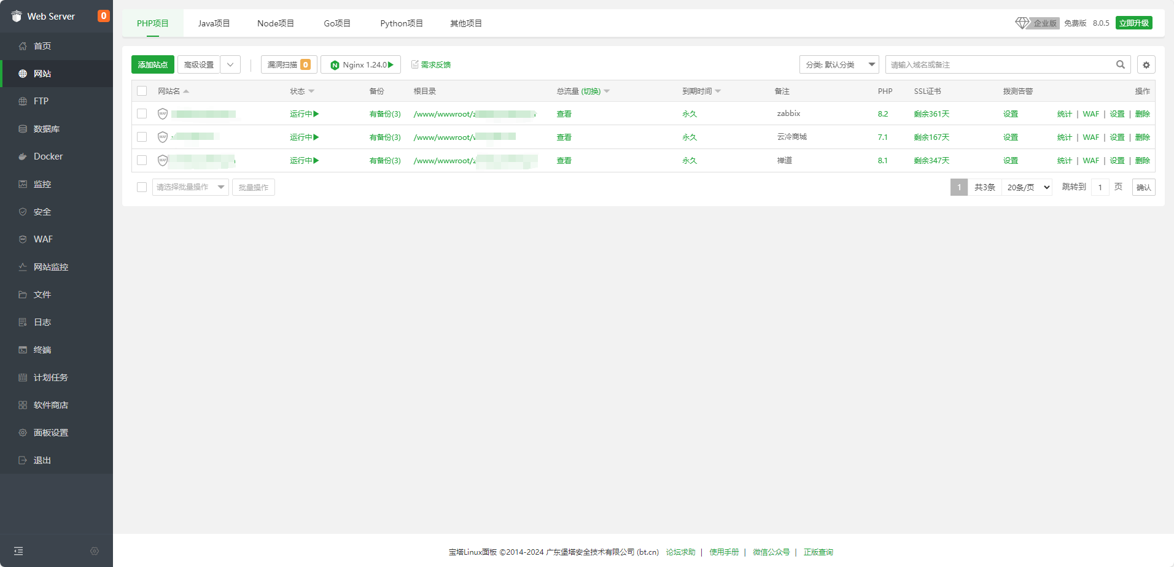This screenshot has width=1174, height=567.
Task: Switch to the PHP项目 tab
Action: click(x=153, y=23)
